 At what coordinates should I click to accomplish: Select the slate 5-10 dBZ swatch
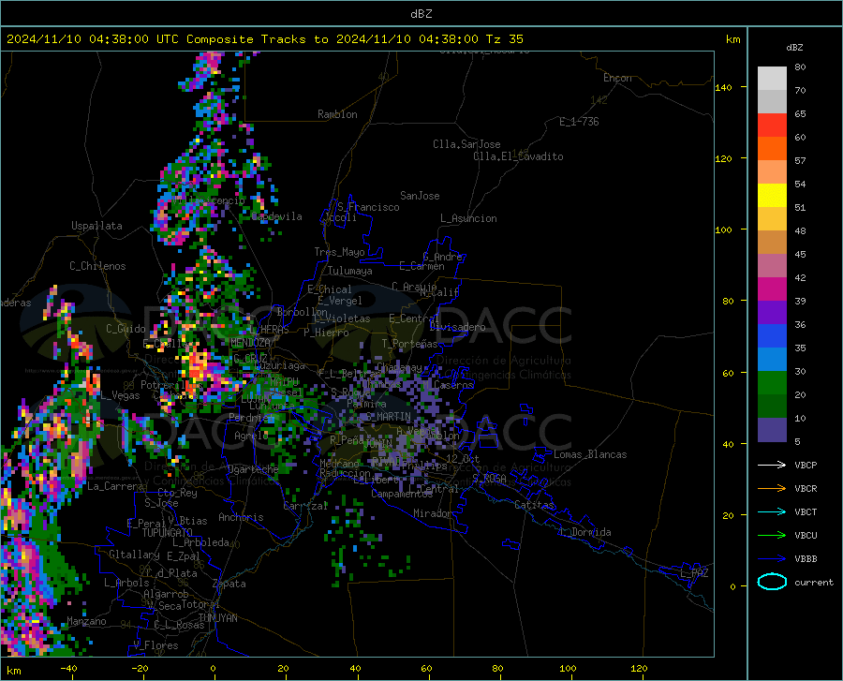(772, 430)
